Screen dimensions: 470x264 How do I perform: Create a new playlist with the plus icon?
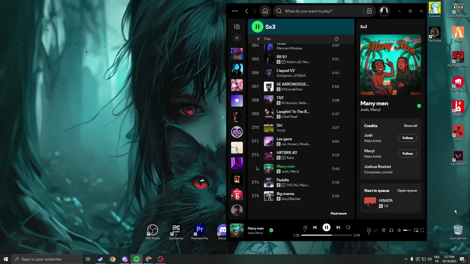pyautogui.click(x=237, y=38)
